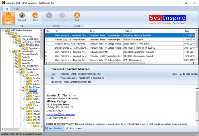
Task: Click the BuyNow shopping cart icon
Action: pyautogui.click(x=49, y=15)
